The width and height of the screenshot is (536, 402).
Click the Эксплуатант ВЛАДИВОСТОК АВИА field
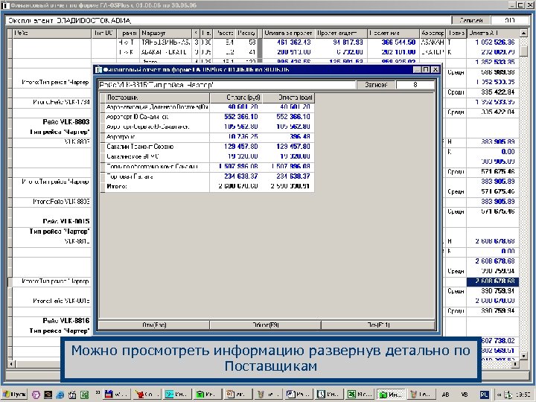[x=229, y=21]
